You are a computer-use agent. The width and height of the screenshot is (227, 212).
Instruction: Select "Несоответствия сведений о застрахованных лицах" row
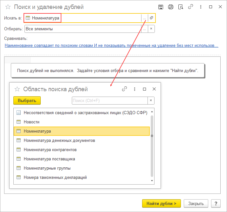pyautogui.click(x=82, y=113)
